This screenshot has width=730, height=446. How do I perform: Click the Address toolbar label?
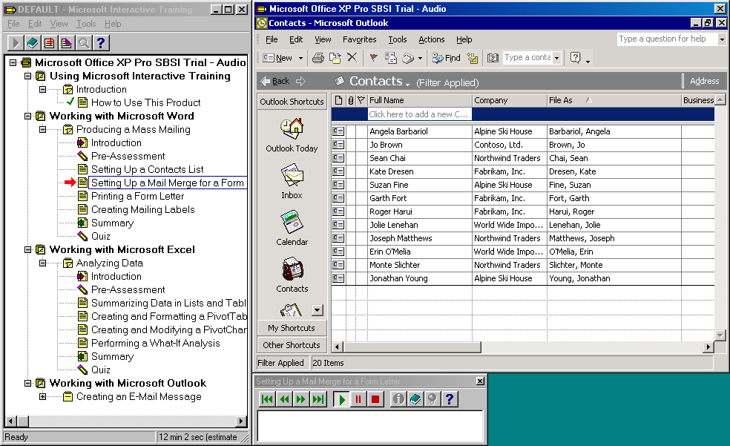point(704,81)
